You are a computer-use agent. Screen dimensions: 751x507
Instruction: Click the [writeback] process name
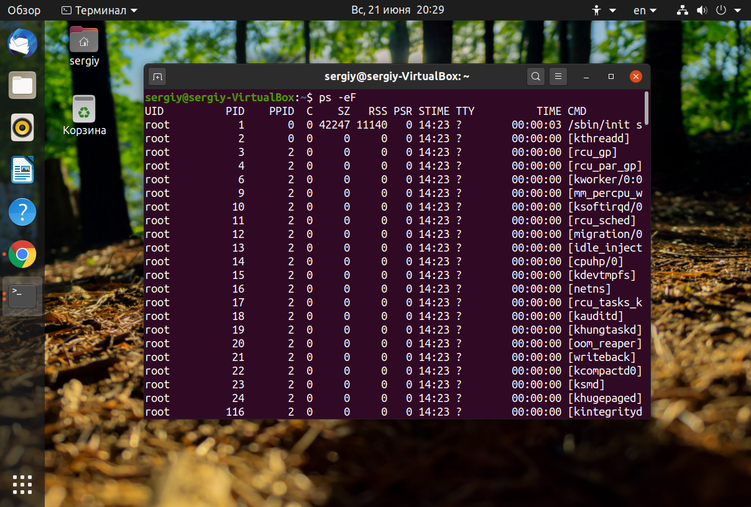(x=602, y=357)
